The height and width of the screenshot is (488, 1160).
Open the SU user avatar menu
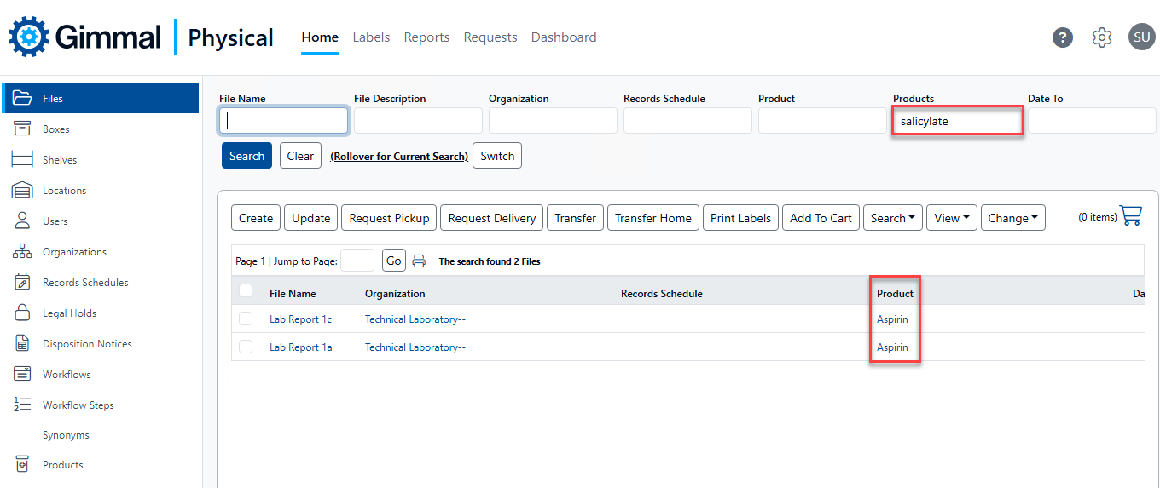(x=1141, y=37)
